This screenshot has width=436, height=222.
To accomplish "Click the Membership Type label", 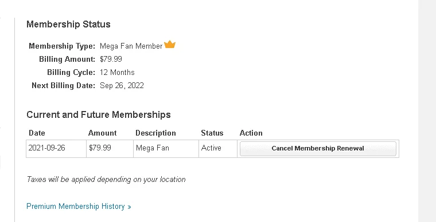I will click(x=62, y=46).
